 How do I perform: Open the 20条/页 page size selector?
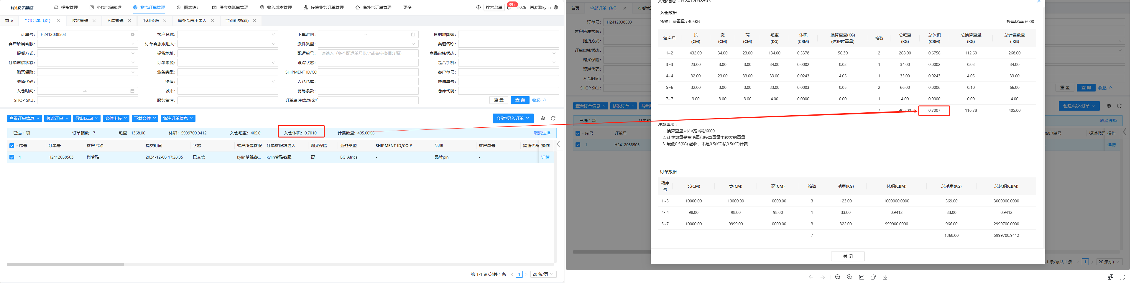pos(543,274)
